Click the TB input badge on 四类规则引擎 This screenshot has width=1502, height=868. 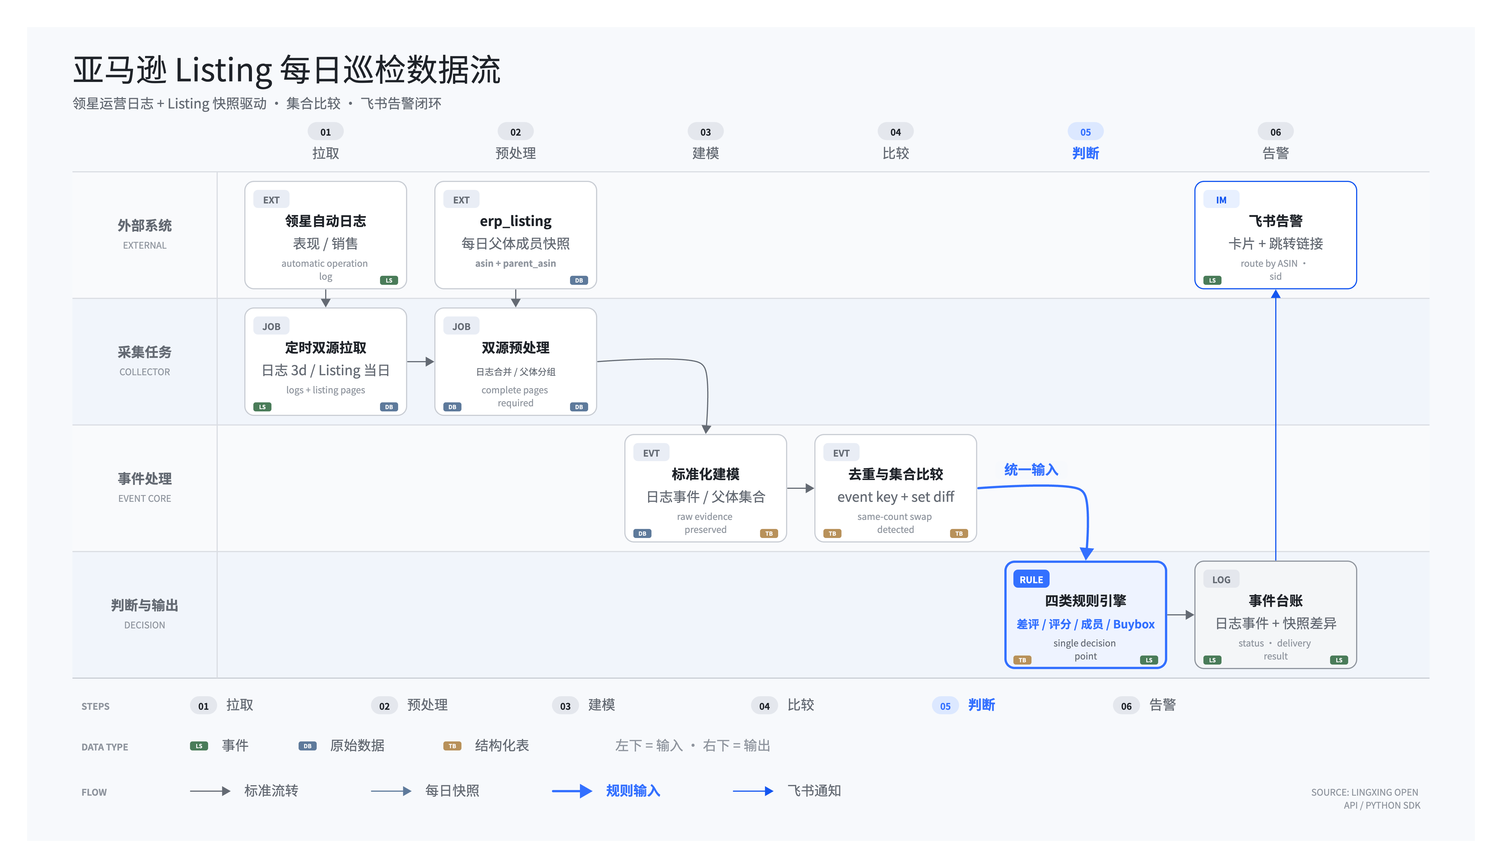click(x=1022, y=660)
